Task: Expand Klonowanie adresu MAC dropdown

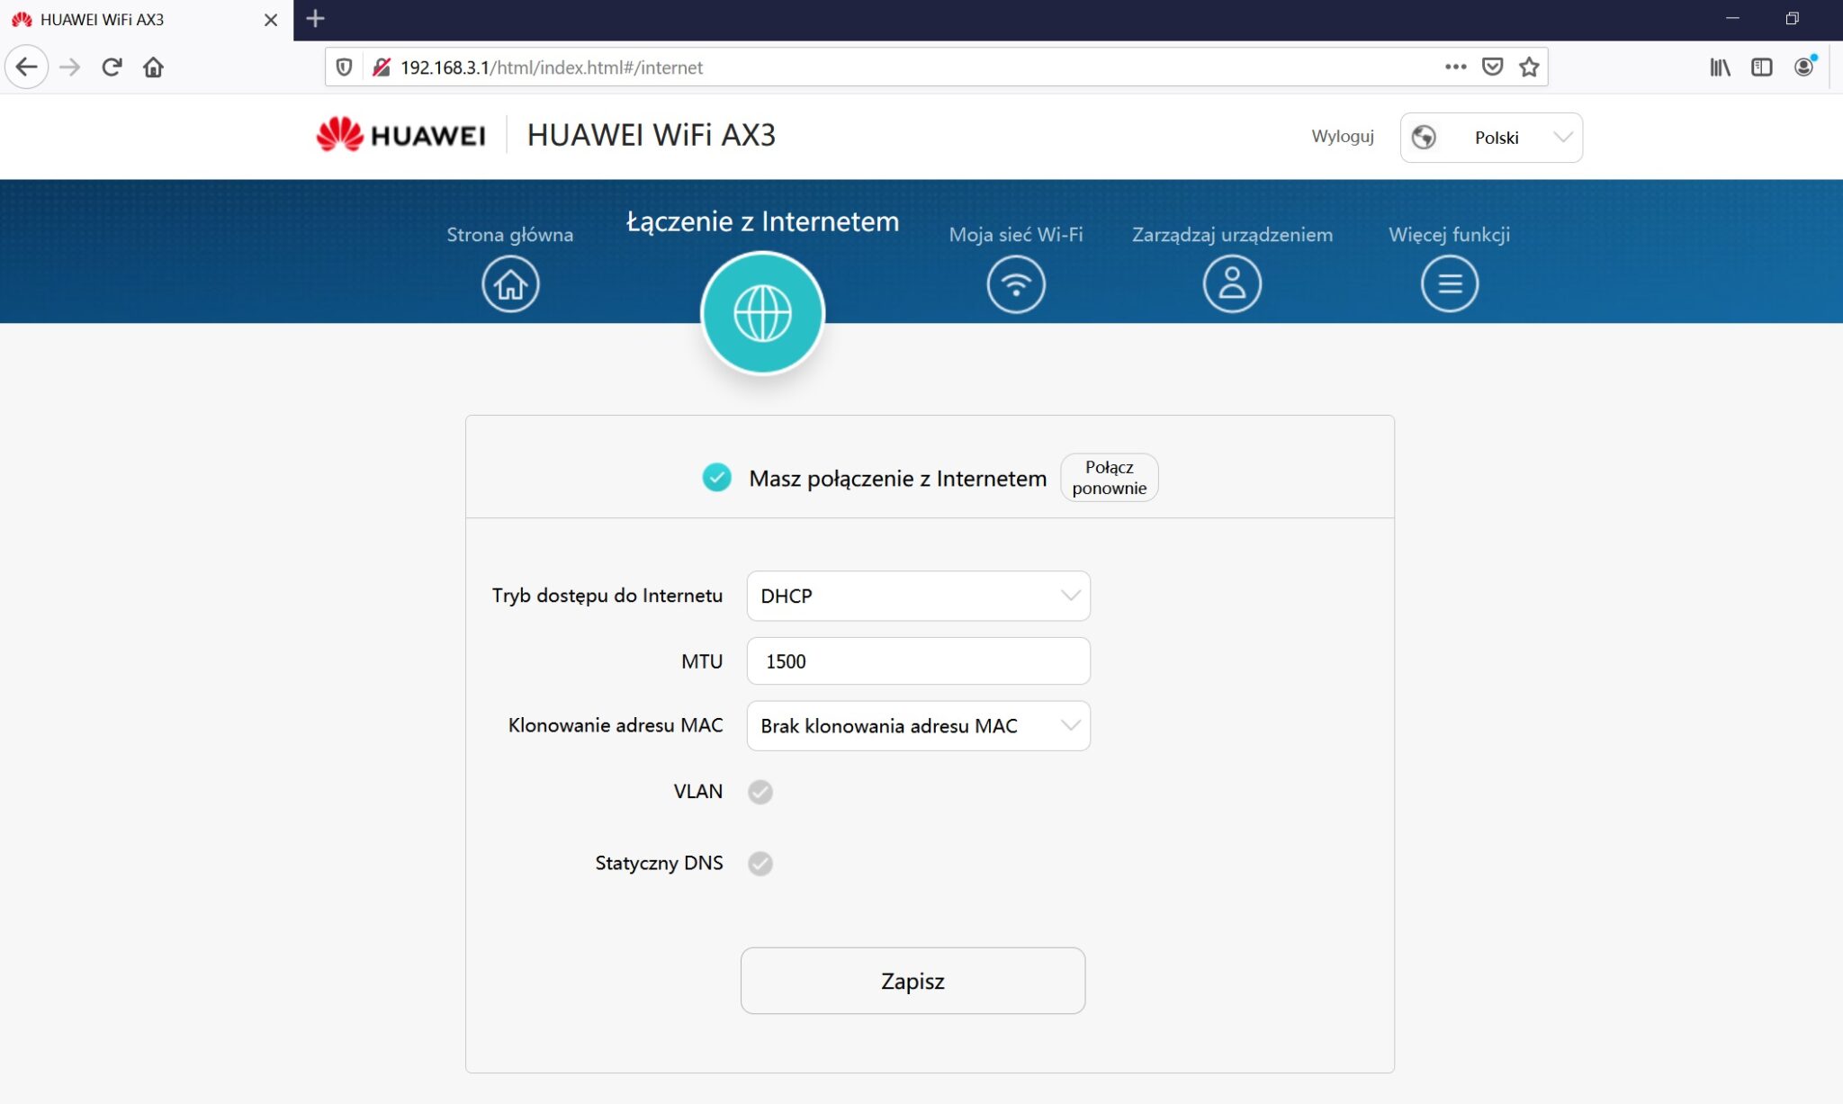Action: [x=918, y=726]
